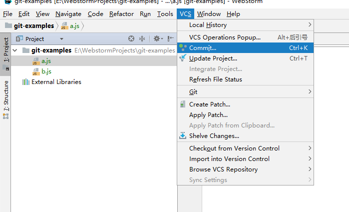This screenshot has width=349, height=212.
Task: Select Refresh File Status menu item
Action: [215, 79]
